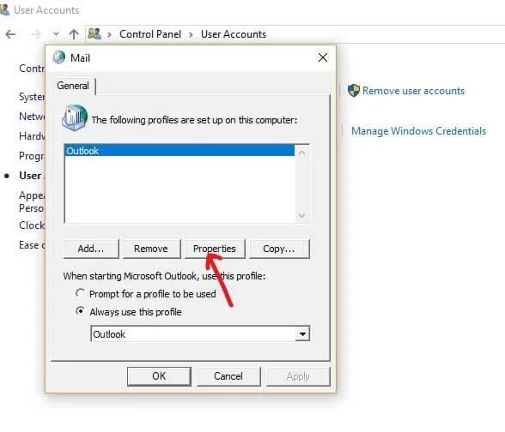Click profiles list scroll up arrow

coord(301,153)
